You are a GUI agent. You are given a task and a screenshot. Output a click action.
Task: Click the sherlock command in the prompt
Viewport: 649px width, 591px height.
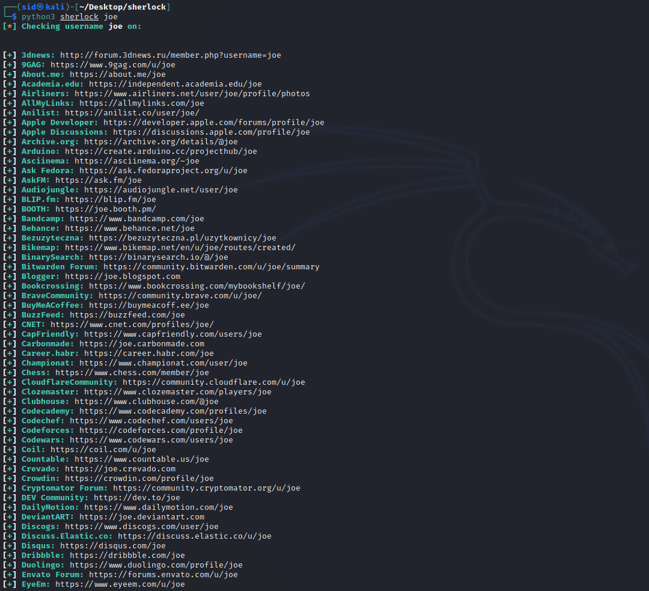[x=79, y=16]
